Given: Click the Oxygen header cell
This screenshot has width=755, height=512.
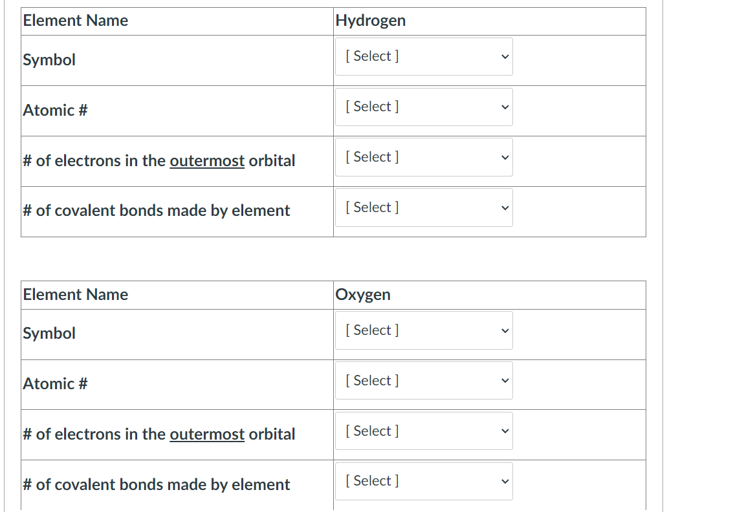Looking at the screenshot, I should point(363,294).
